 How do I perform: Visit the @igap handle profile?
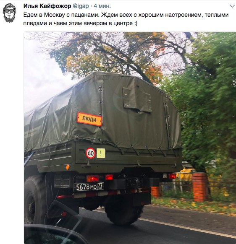pyautogui.click(x=81, y=6)
